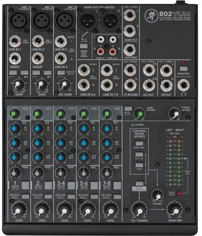Viewport: 202px width, 236px height.
Task: Toggle channel 2 Hi-Z instrument button
Action: tap(48, 73)
